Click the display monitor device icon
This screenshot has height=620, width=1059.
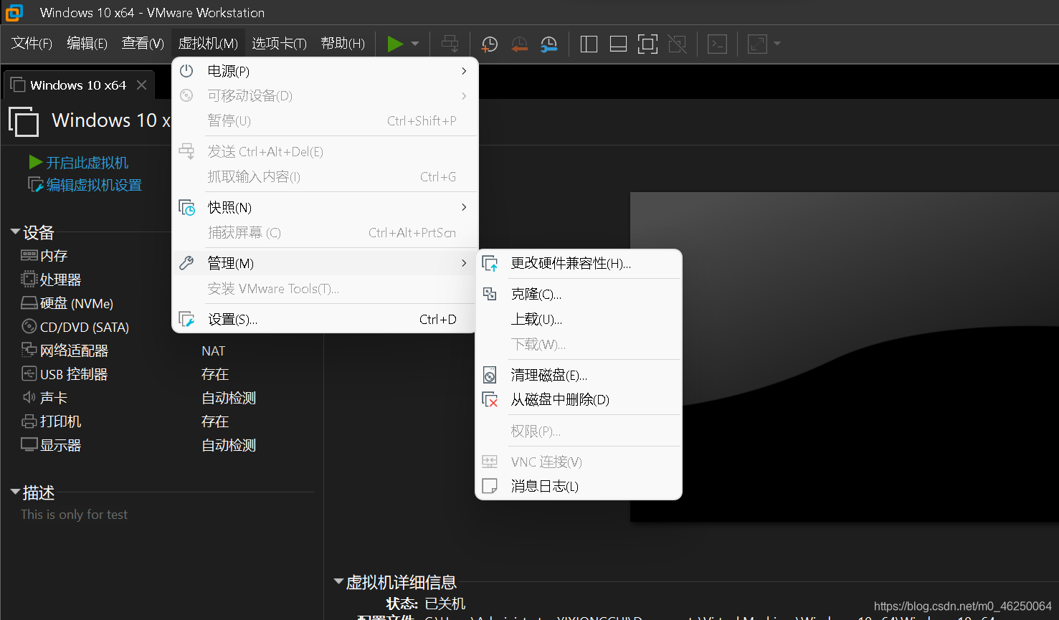[x=29, y=444]
